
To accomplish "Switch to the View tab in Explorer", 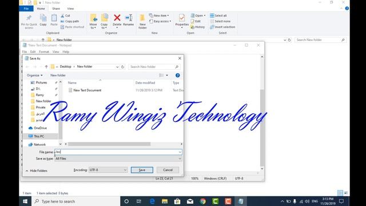I will pos(70,9).
